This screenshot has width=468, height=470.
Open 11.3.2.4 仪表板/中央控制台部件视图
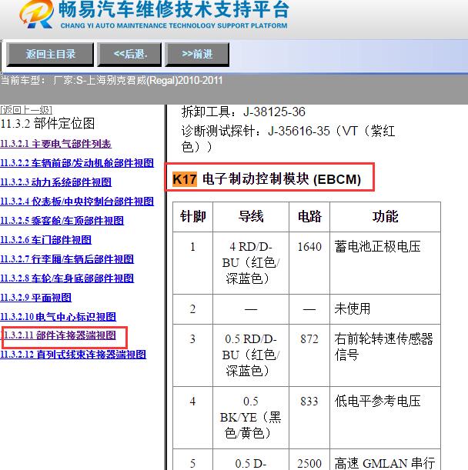tap(77, 202)
